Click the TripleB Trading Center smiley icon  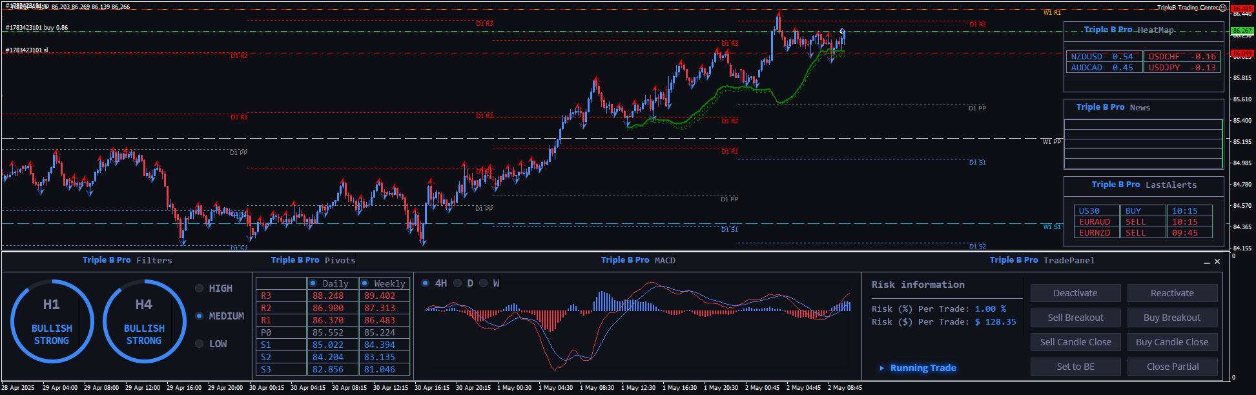(x=1222, y=8)
